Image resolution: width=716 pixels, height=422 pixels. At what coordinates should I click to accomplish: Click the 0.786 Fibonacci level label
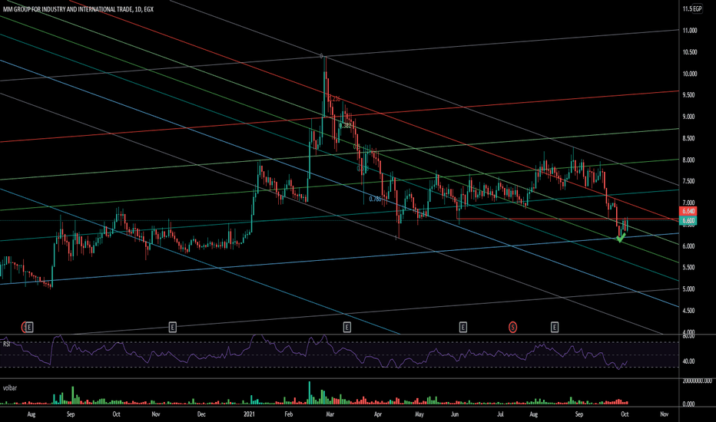pos(375,199)
